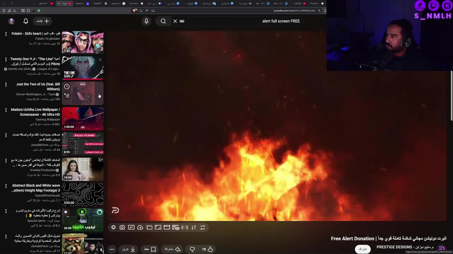Open the notifications bell
Screen dimensions: 453x254
[25, 21]
